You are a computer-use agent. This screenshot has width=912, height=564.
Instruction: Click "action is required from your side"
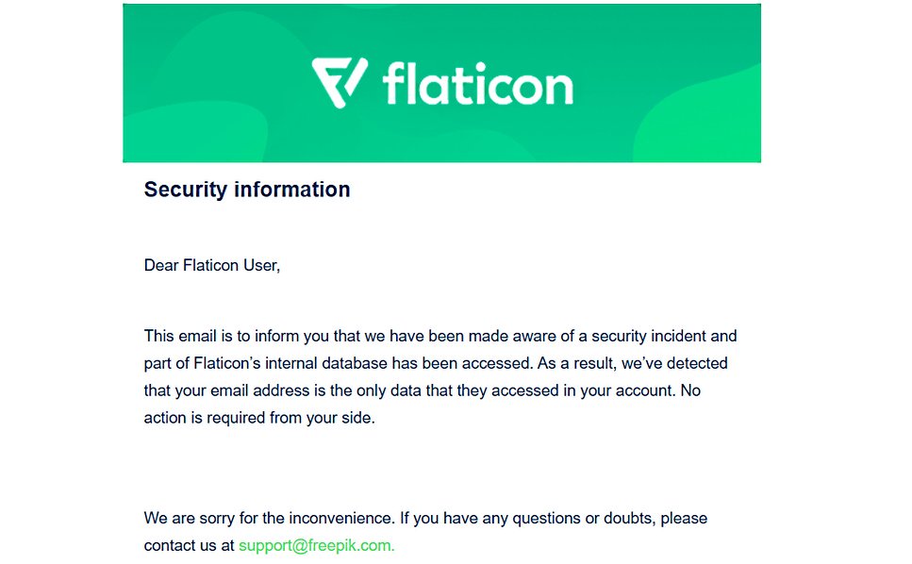(x=259, y=418)
